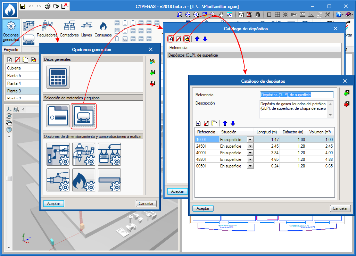Toggle the 3D view icon in left sidebar
The height and width of the screenshot is (256, 356).
pos(9,116)
